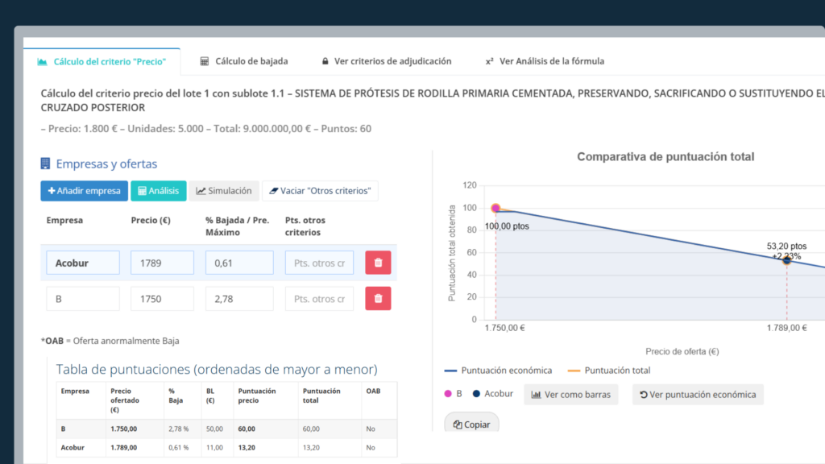Copy the chart with Copiar button
Image resolution: width=825 pixels, height=464 pixels.
click(472, 424)
